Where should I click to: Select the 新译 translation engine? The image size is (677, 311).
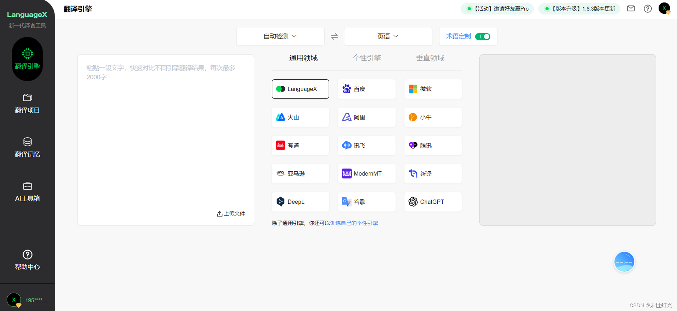coord(433,174)
